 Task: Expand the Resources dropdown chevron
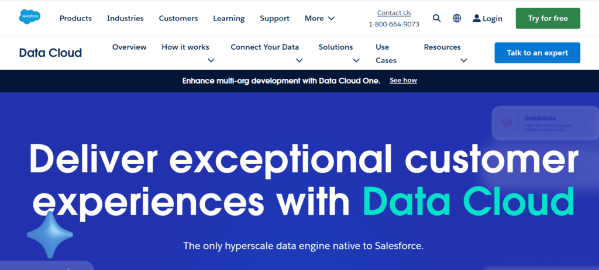point(464,60)
